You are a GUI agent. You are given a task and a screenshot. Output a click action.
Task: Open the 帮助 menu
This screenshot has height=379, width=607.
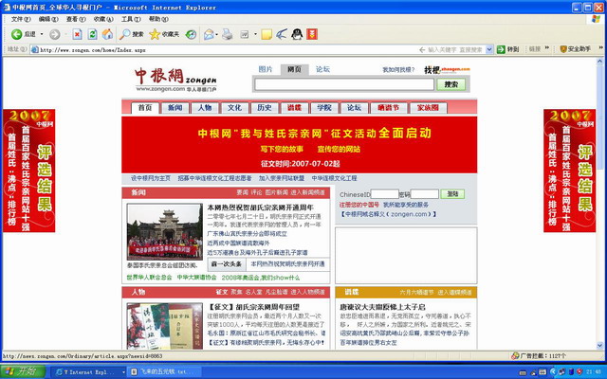[x=158, y=19]
